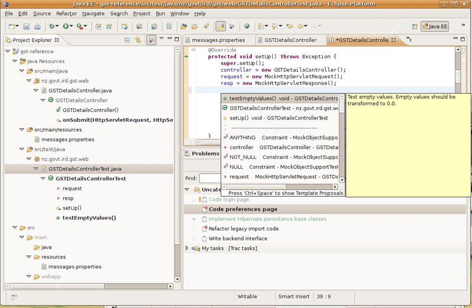Collapse All in Project Explorer toolbar

click(127, 40)
